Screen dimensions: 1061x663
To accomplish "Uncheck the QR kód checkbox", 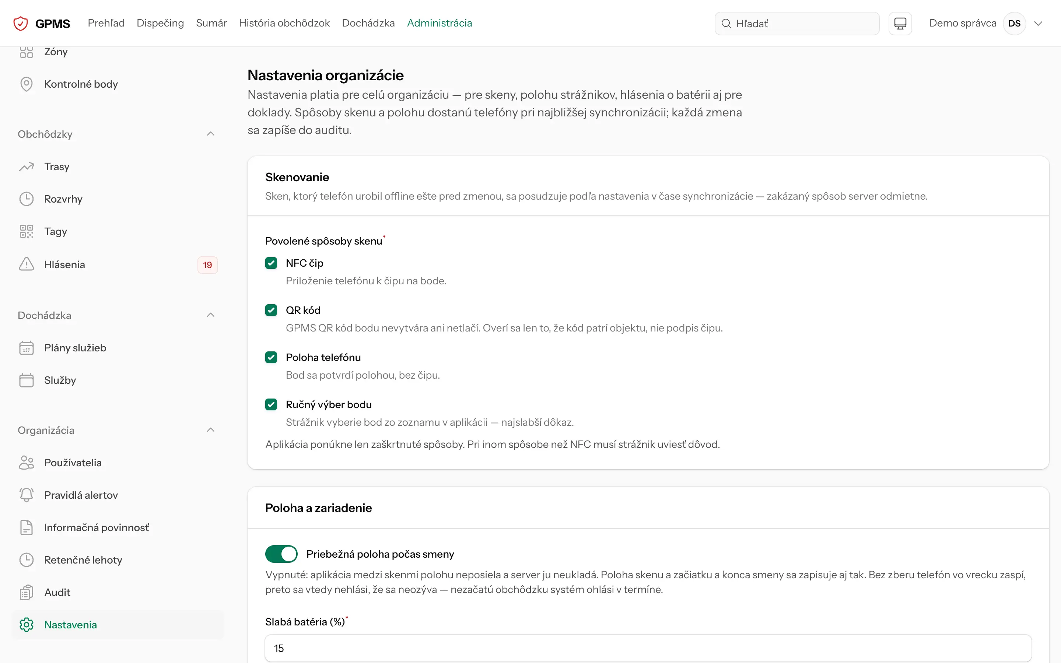I will (271, 311).
